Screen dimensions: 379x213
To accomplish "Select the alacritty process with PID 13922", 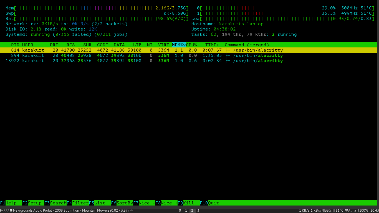I will 189,61.
